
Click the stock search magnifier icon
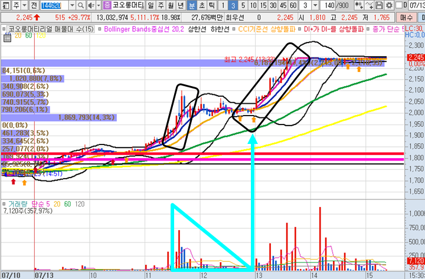coord(81,5)
